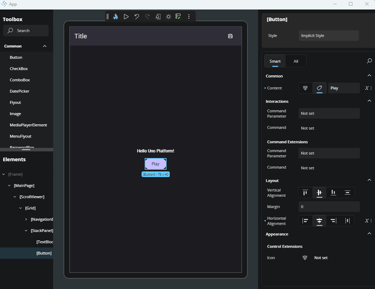375x289 pixels.
Task: Select CheckBox in the Toolbox list
Action: [19, 68]
